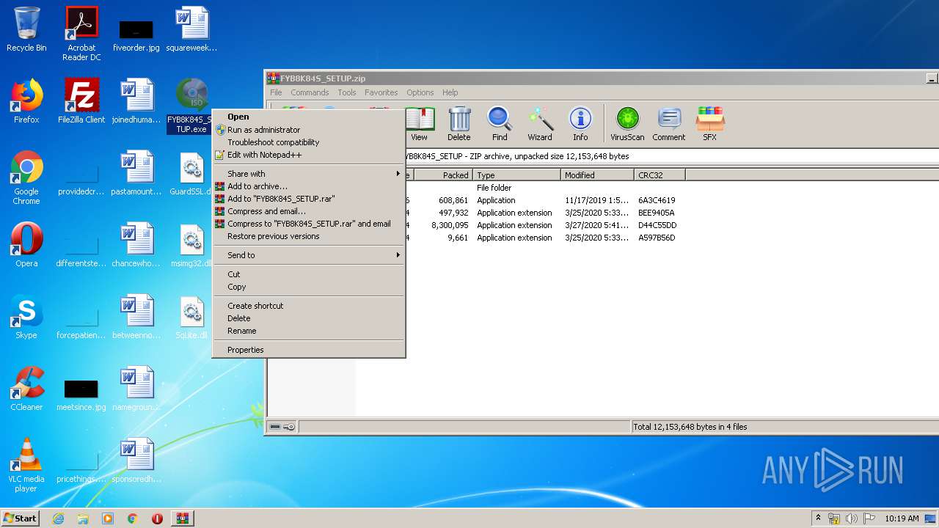Screen dimensions: 939x528
Task: Select the Opera desktop shortcut
Action: click(x=26, y=245)
